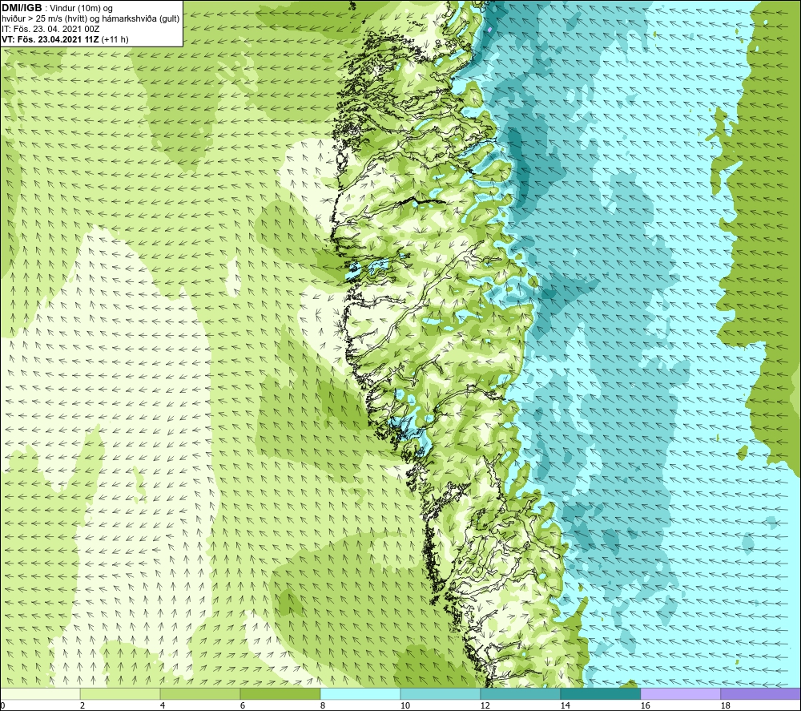Click the scale label '8'
Screen dimensions: 801x711
click(x=323, y=706)
